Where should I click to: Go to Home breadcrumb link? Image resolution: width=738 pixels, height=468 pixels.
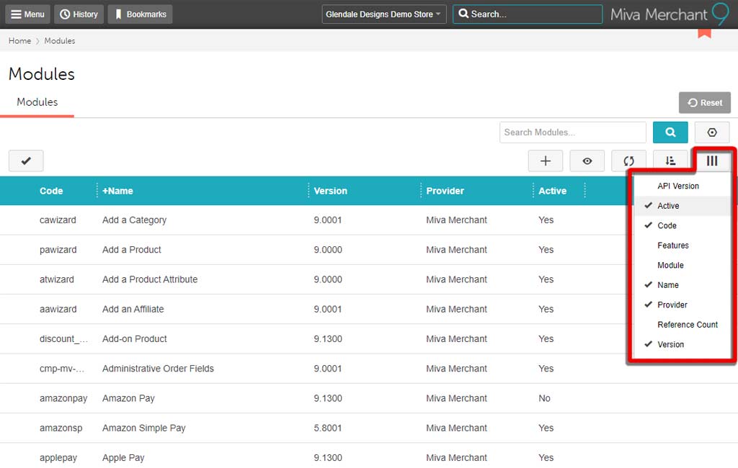point(19,41)
